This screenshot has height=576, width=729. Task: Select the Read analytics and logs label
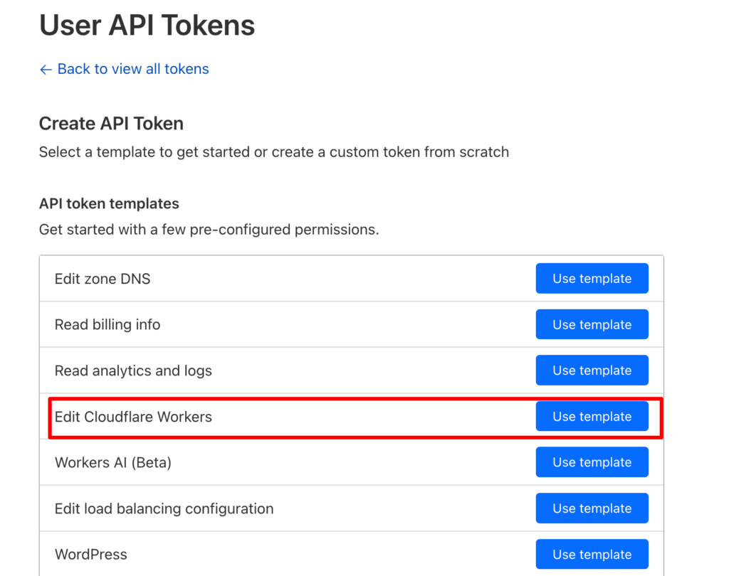[133, 370]
